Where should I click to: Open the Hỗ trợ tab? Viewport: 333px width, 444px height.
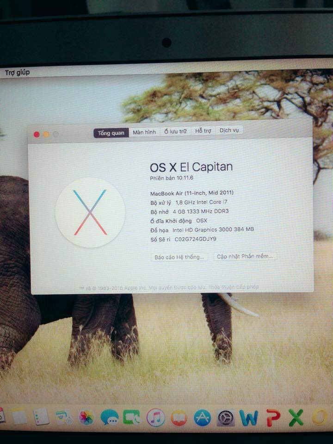coord(203,131)
